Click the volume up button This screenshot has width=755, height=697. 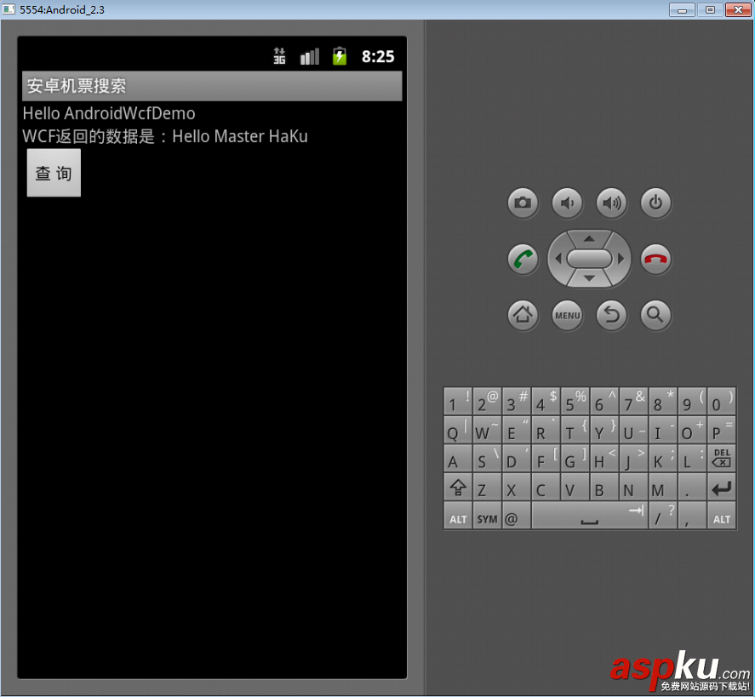point(611,203)
